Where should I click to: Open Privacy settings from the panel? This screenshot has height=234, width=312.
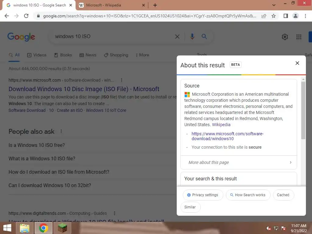[203, 195]
